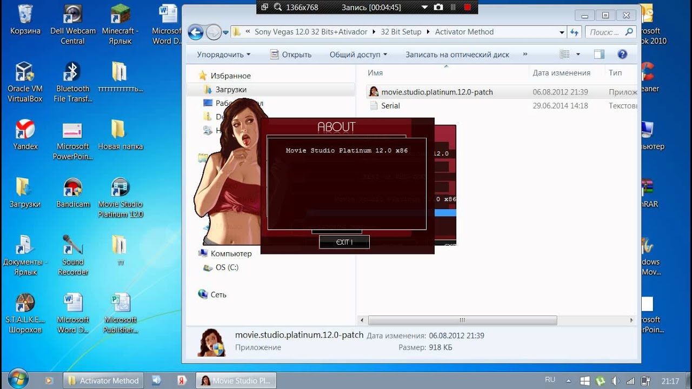The width and height of the screenshot is (692, 389).
Task: Click the Activator Method breadcrumb
Action: click(464, 32)
